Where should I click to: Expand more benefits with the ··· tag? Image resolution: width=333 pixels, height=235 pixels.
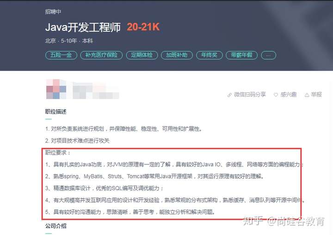click(x=268, y=55)
